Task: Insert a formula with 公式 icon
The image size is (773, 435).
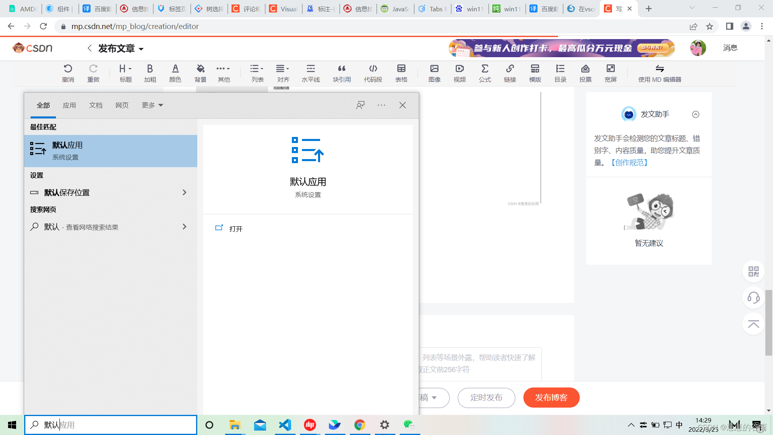Action: point(485,72)
